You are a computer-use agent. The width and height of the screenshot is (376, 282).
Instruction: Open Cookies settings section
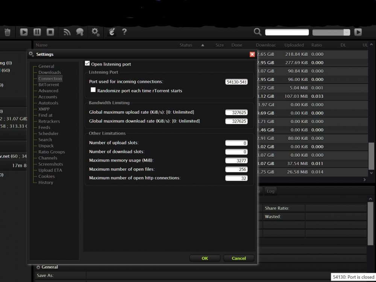click(x=47, y=176)
